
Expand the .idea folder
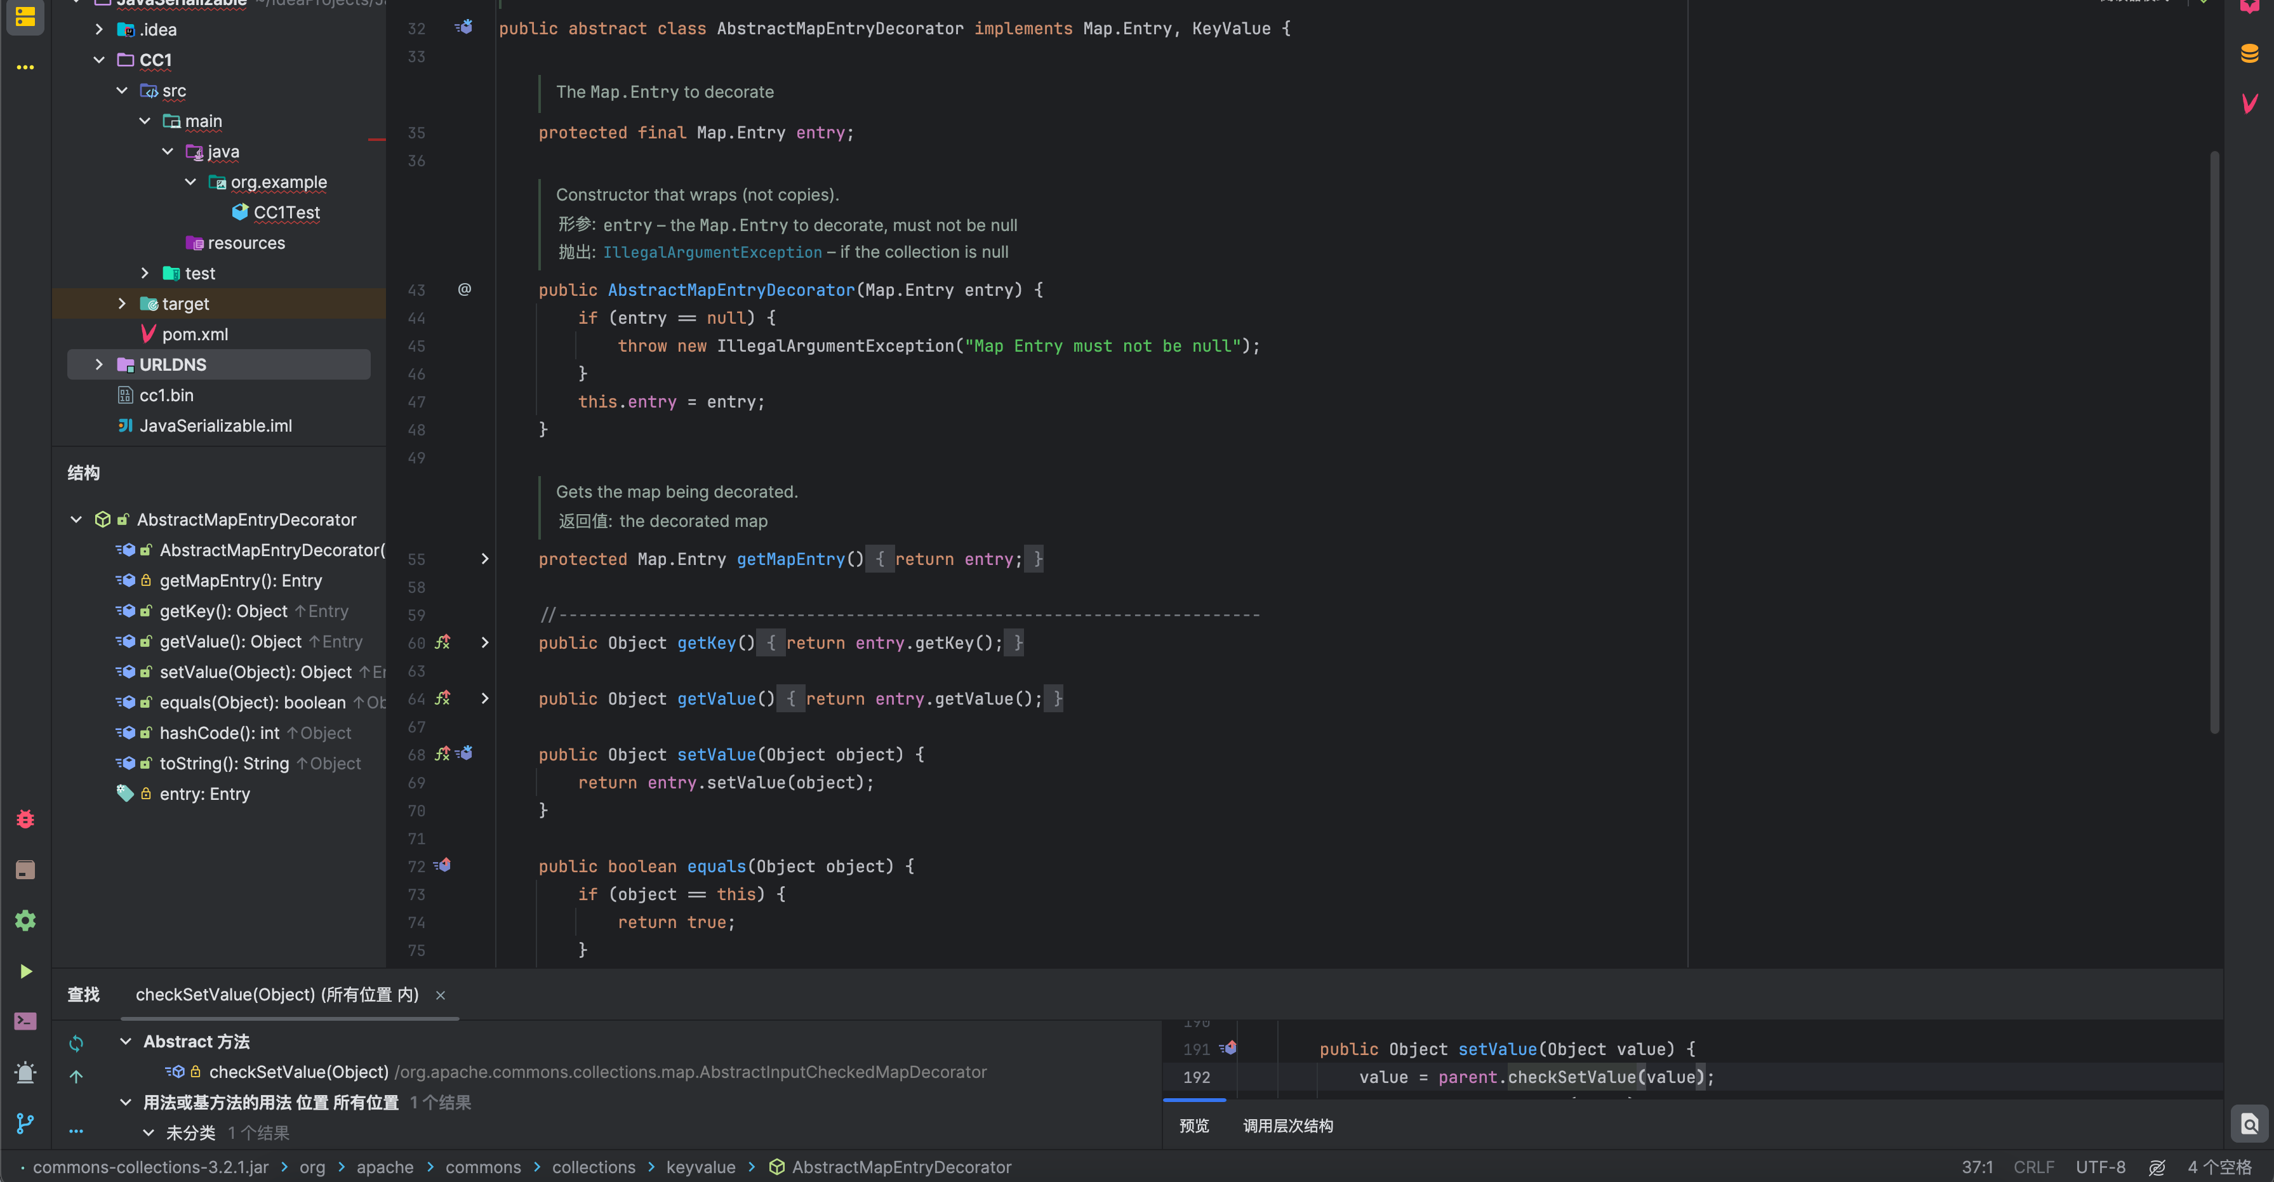(99, 29)
